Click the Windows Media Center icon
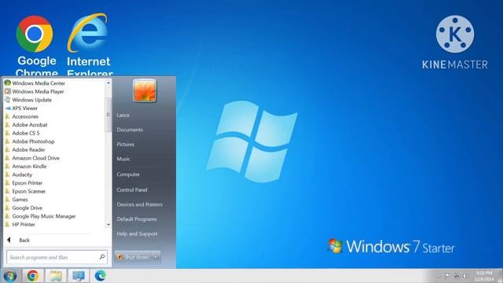 point(8,83)
